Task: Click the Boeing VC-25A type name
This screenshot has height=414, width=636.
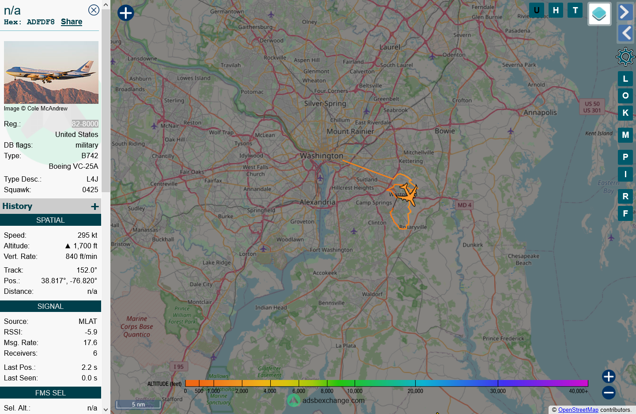Action: (74, 166)
